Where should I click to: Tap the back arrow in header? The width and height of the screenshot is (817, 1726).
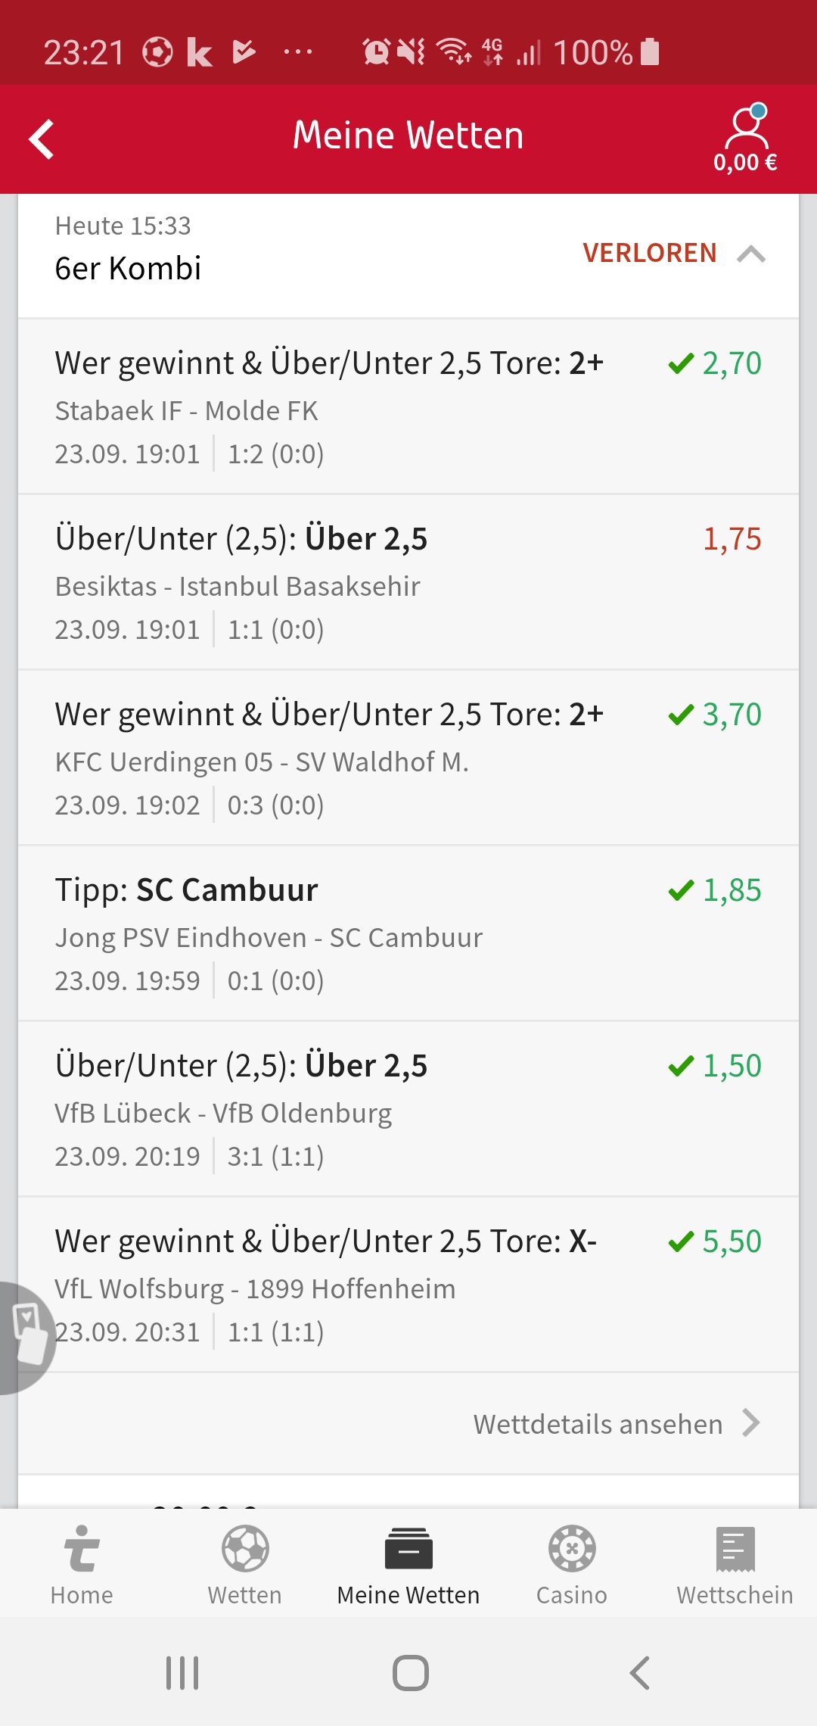(x=42, y=139)
